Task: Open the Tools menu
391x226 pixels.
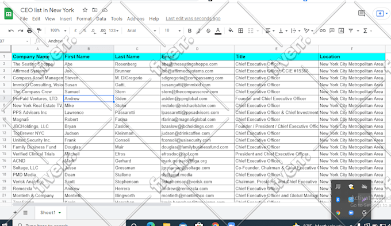Action: (117, 19)
